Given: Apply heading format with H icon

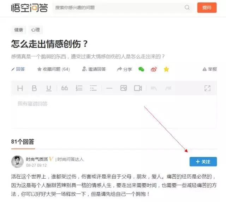Looking at the screenshot, I should [x=20, y=88].
